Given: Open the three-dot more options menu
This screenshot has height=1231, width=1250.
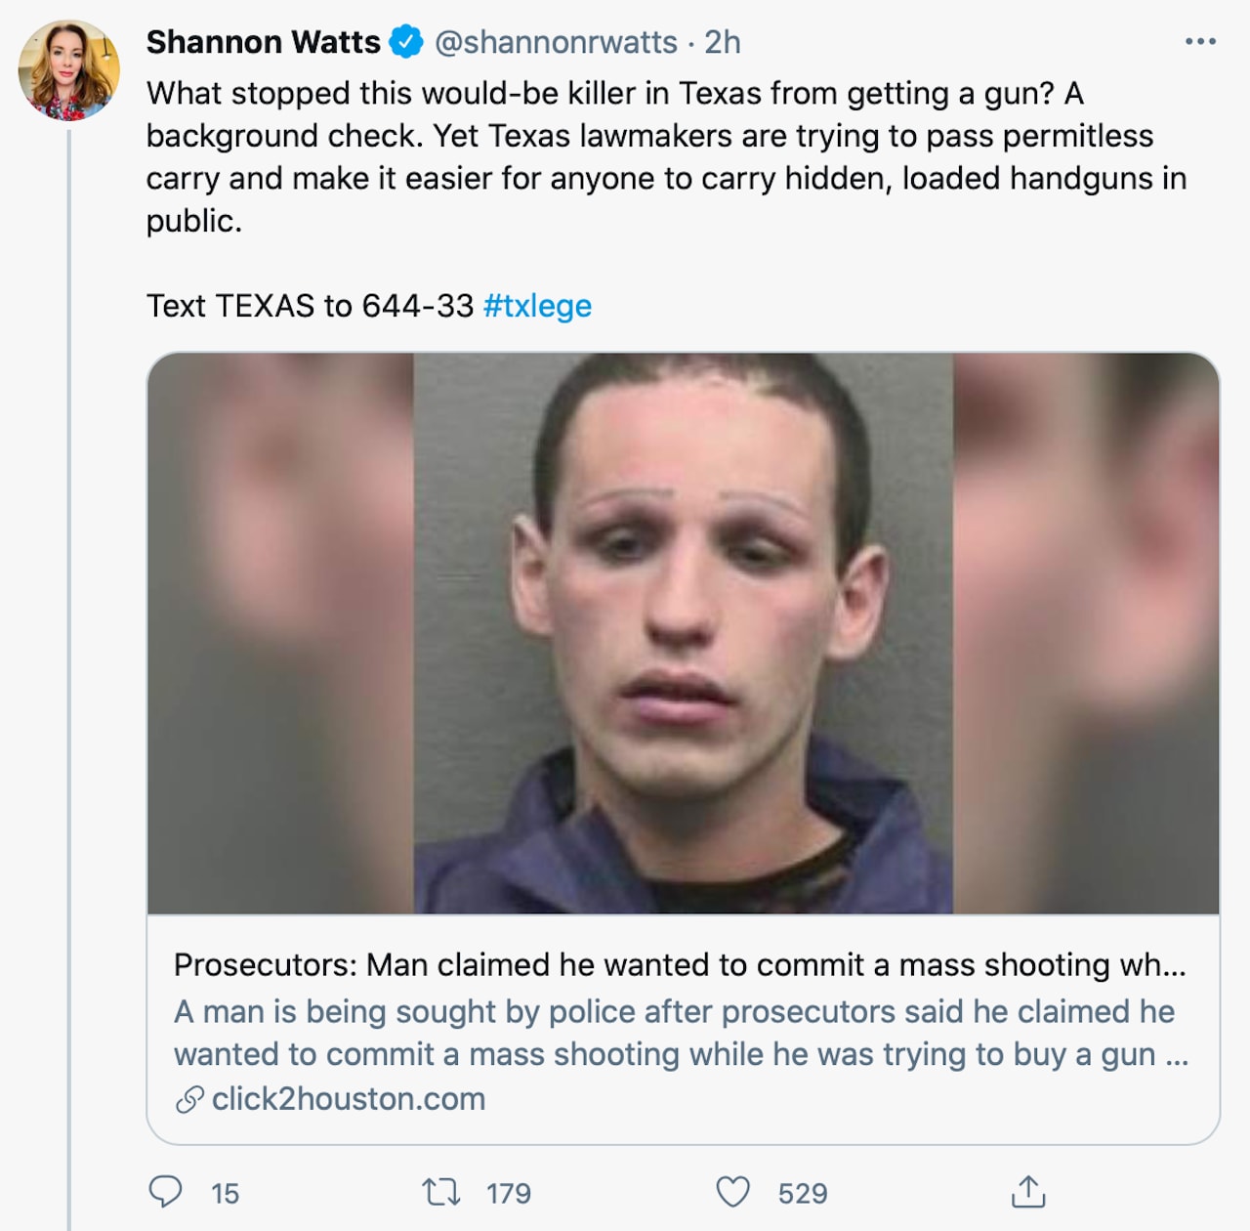Looking at the screenshot, I should click(x=1200, y=42).
